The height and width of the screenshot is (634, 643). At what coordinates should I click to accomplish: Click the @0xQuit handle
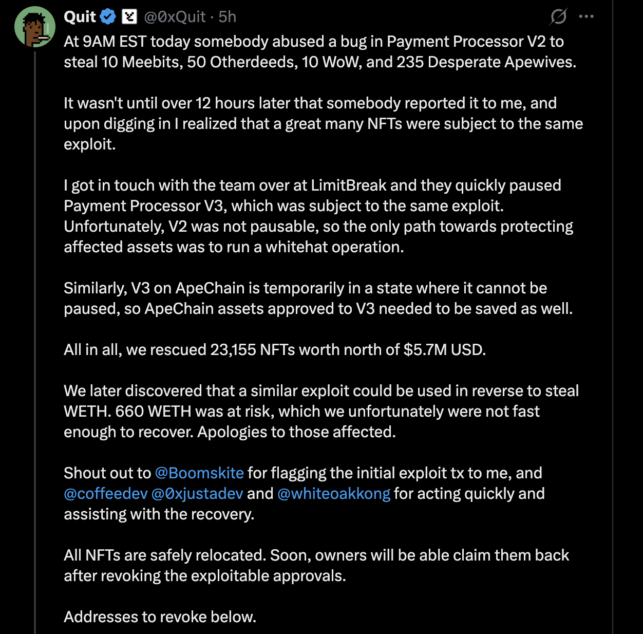[175, 17]
